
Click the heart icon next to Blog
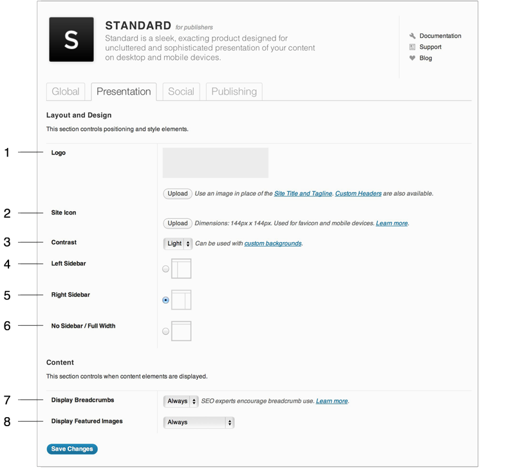pos(413,58)
